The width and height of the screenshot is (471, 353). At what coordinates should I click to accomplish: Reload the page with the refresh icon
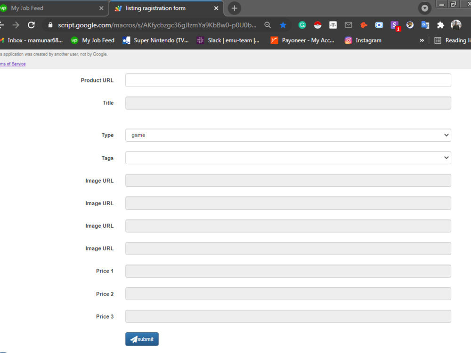click(31, 25)
